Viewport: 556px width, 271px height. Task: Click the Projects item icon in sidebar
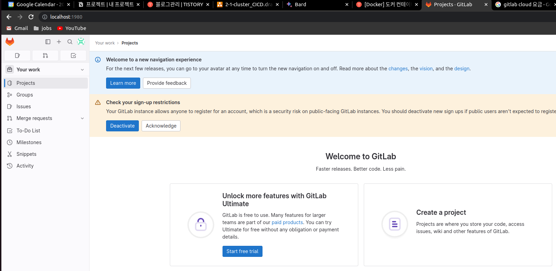pyautogui.click(x=10, y=83)
